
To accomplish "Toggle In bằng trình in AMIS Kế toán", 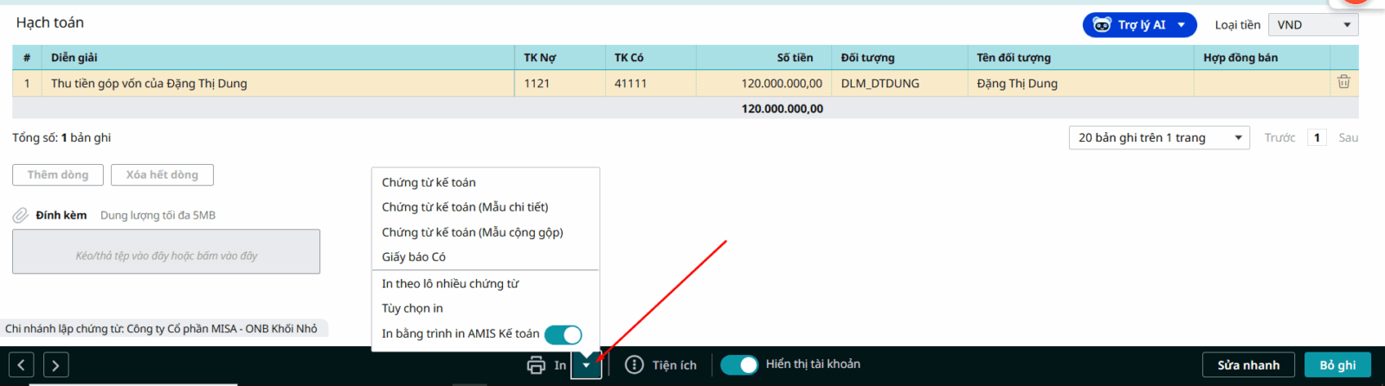I will click(564, 334).
